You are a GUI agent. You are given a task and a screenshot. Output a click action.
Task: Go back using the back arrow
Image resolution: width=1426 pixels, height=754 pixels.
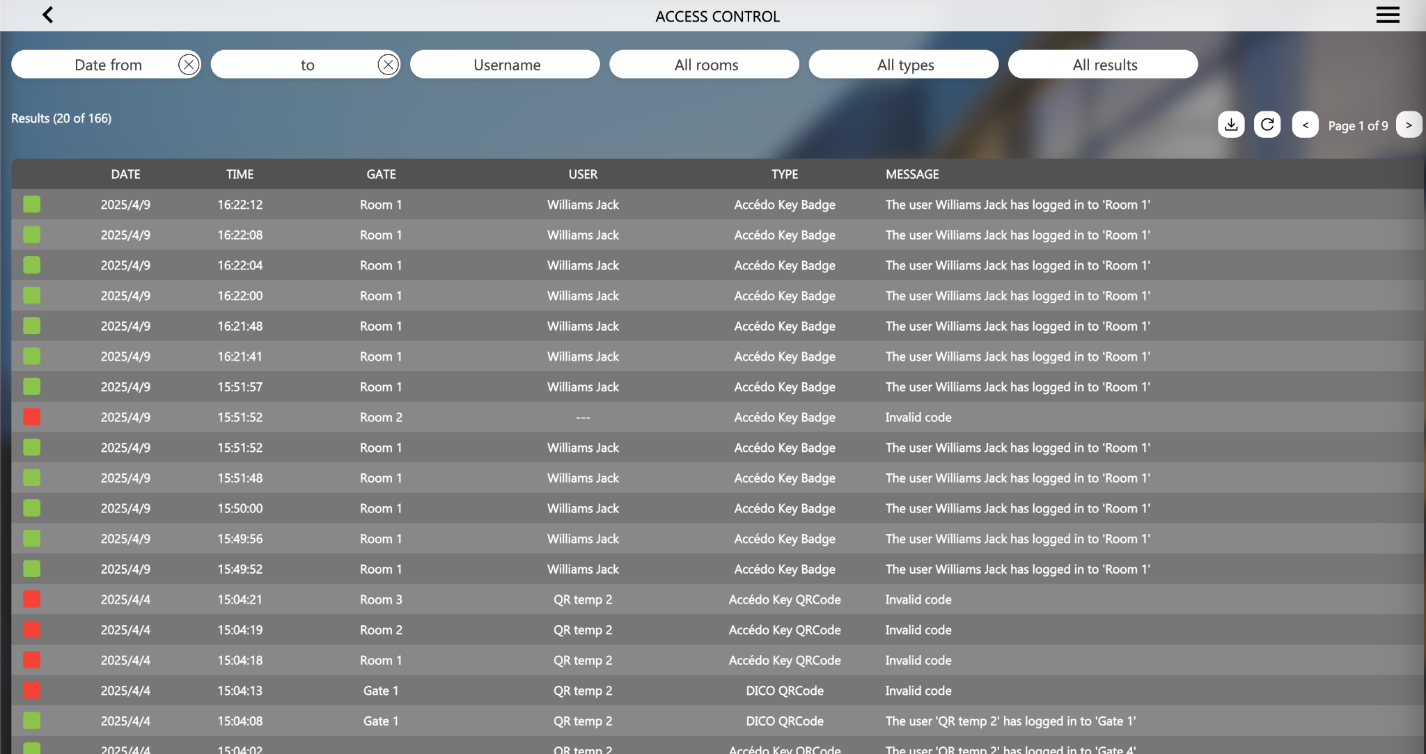click(47, 15)
